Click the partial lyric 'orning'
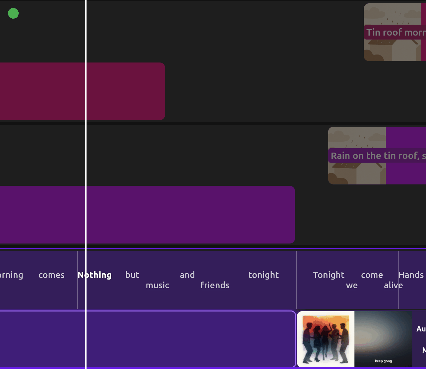The width and height of the screenshot is (426, 369). click(x=11, y=275)
